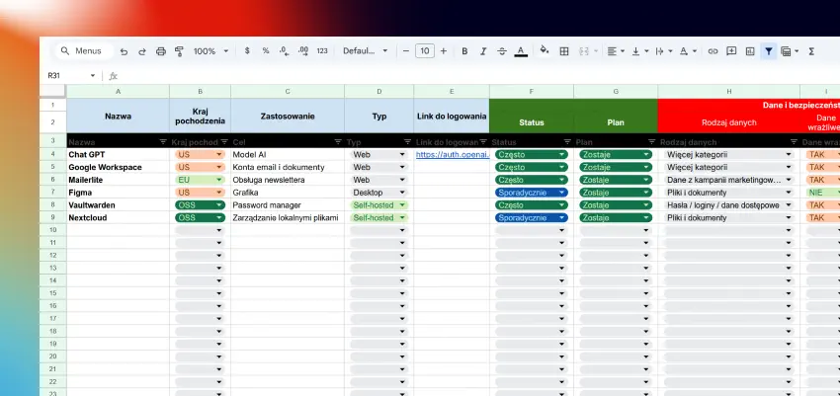Click the Borders icon
840x396 pixels.
click(563, 51)
